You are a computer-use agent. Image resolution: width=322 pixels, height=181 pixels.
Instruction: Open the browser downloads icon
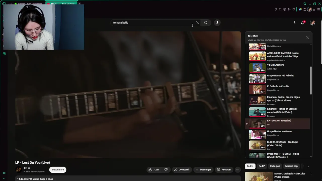click(314, 10)
